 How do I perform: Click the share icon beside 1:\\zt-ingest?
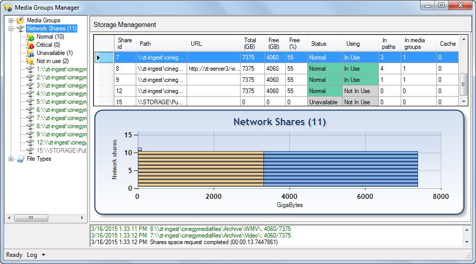[x=31, y=69]
